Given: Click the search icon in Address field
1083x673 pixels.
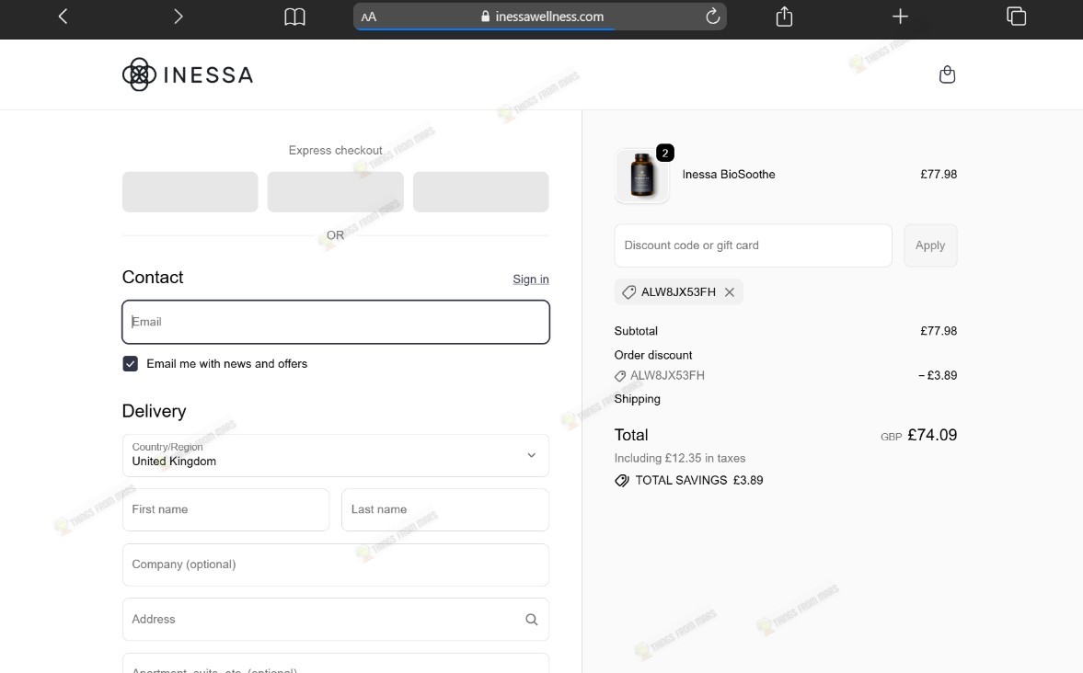Looking at the screenshot, I should tap(531, 619).
